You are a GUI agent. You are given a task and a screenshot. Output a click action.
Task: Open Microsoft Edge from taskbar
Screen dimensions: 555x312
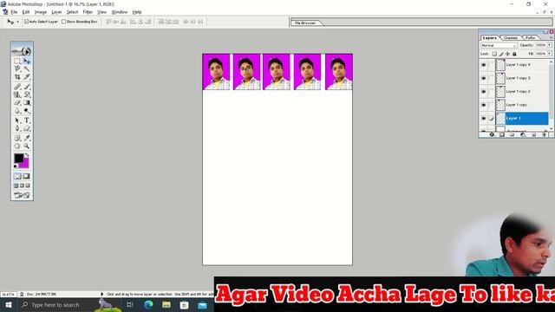(x=148, y=304)
